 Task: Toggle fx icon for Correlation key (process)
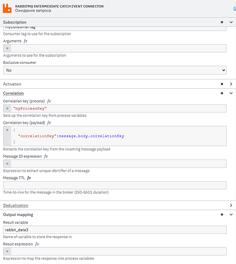click(x=49, y=101)
